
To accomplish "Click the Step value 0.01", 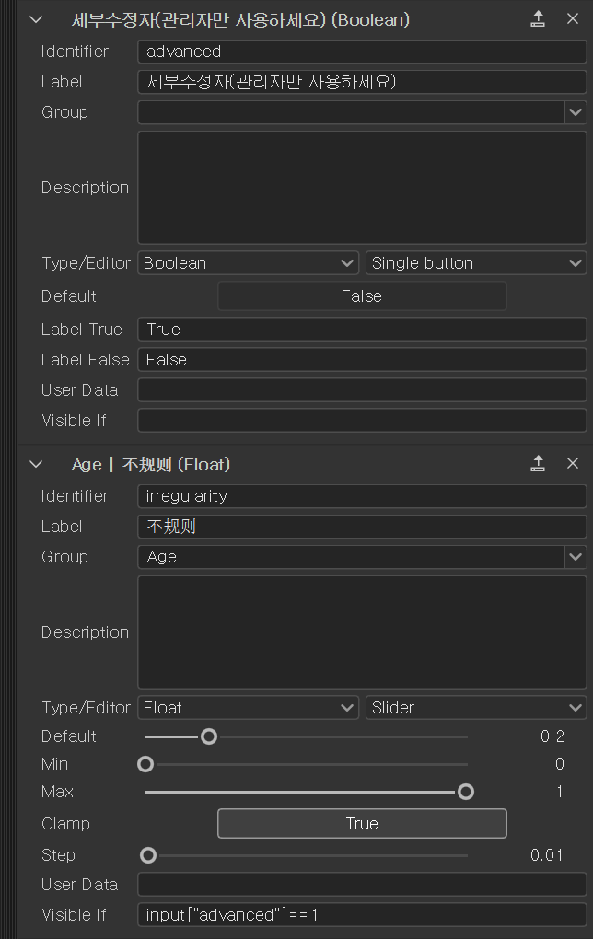I will (546, 855).
